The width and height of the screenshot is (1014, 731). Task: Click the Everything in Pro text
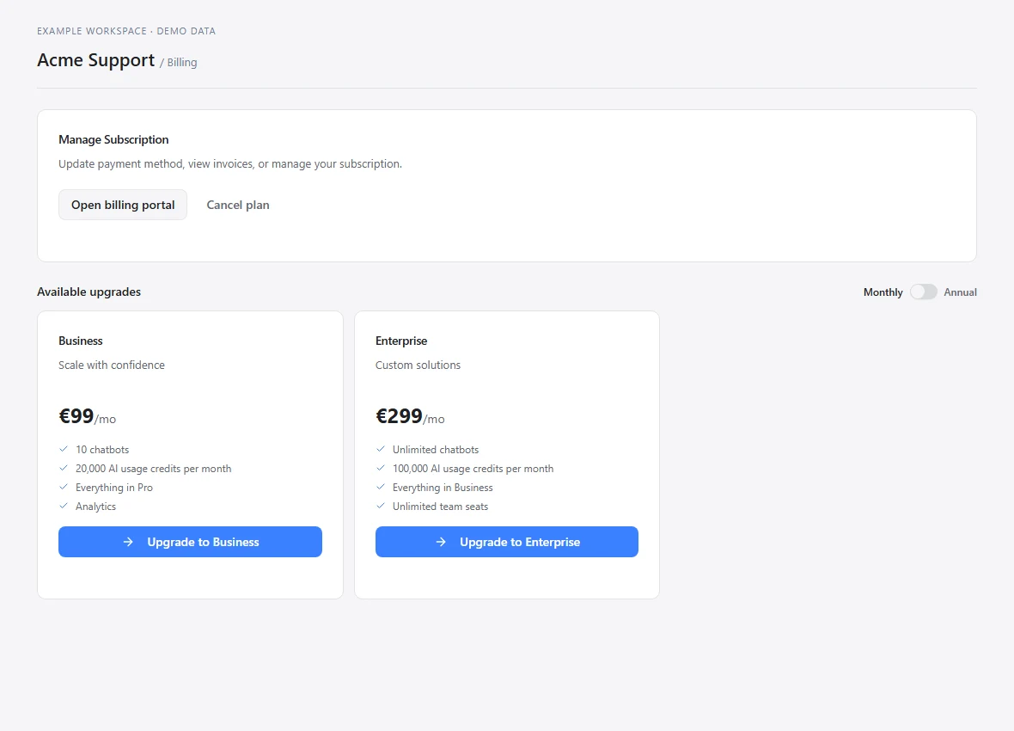point(114,488)
